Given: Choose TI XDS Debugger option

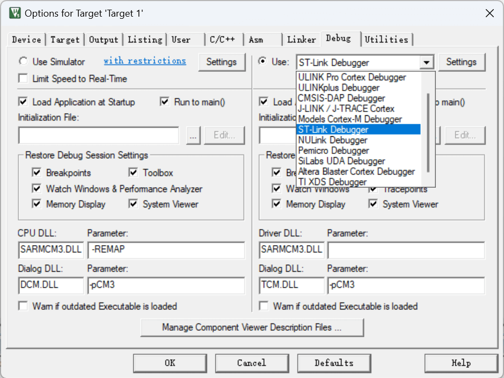Looking at the screenshot, I should point(359,182).
